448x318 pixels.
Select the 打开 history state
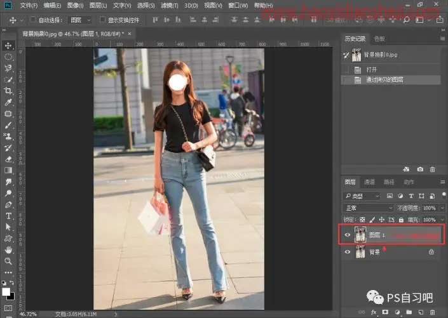pos(391,70)
